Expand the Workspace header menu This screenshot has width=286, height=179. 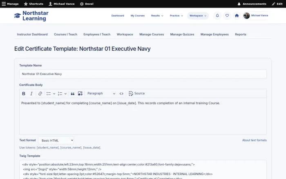(198, 16)
